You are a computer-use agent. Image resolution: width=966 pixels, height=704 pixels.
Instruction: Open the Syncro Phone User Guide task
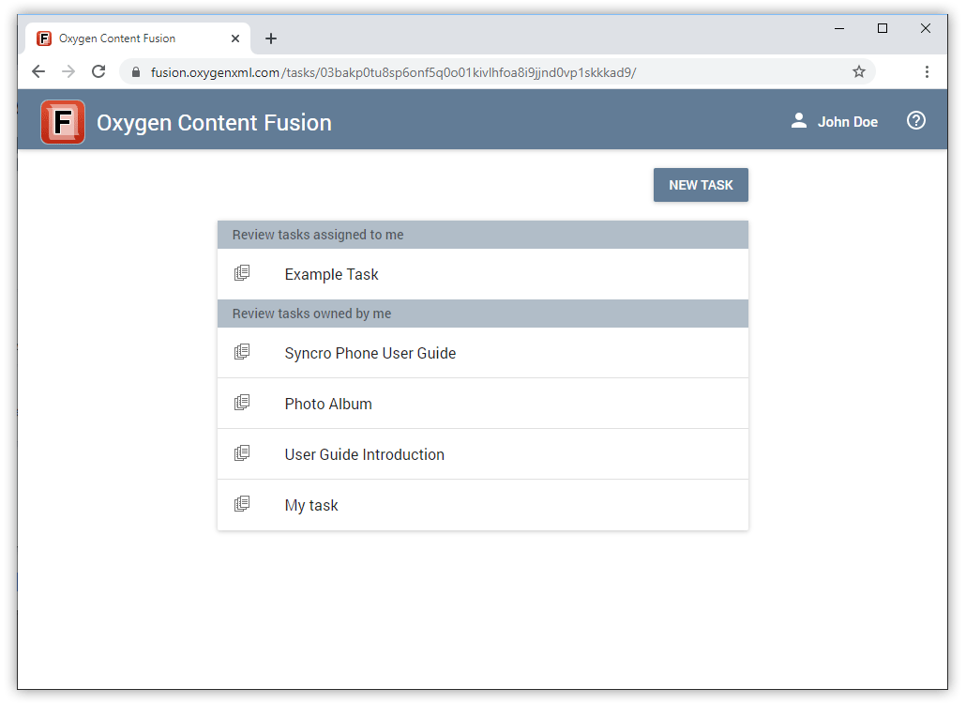(x=482, y=353)
